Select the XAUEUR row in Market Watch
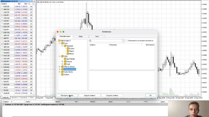The height and width of the screenshot is (117, 209). (17, 93)
